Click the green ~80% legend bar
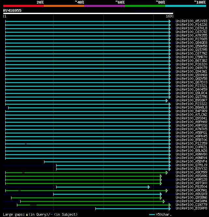The image size is (209, 217). coord(145,6)
